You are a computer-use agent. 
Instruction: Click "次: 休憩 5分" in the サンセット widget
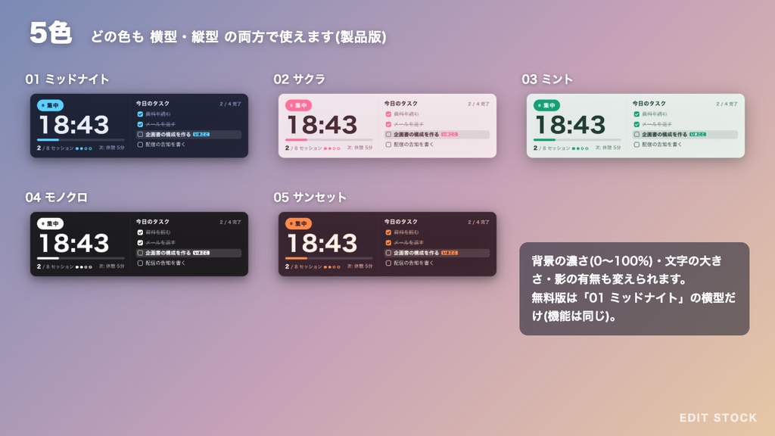[x=359, y=266]
